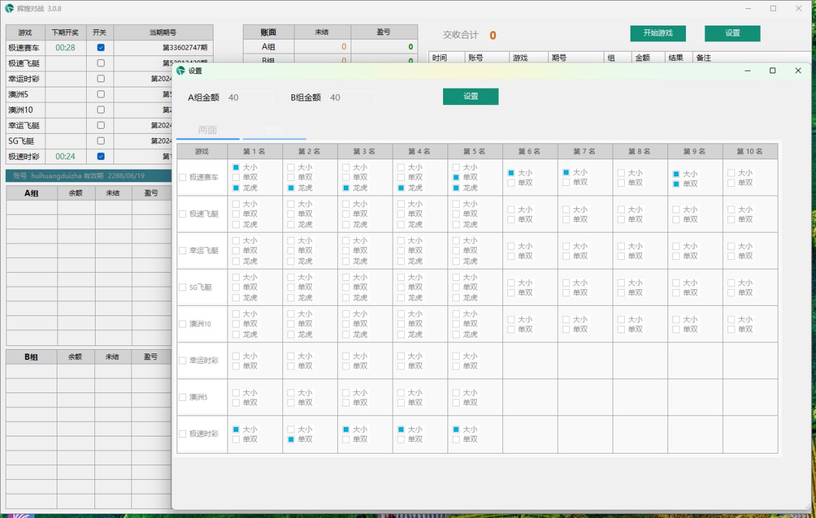Open the faded tab next to 两面
This screenshot has height=518, width=816.
[274, 130]
